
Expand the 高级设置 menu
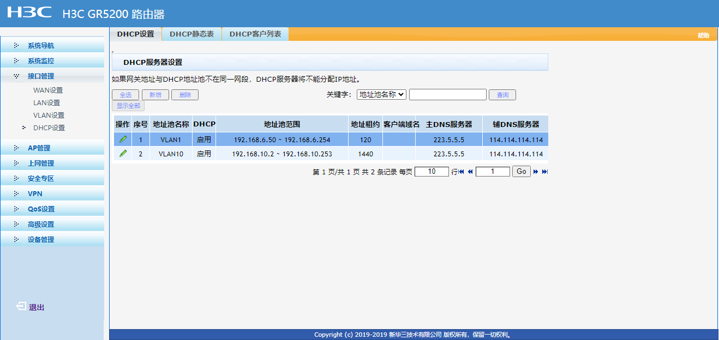[52, 224]
